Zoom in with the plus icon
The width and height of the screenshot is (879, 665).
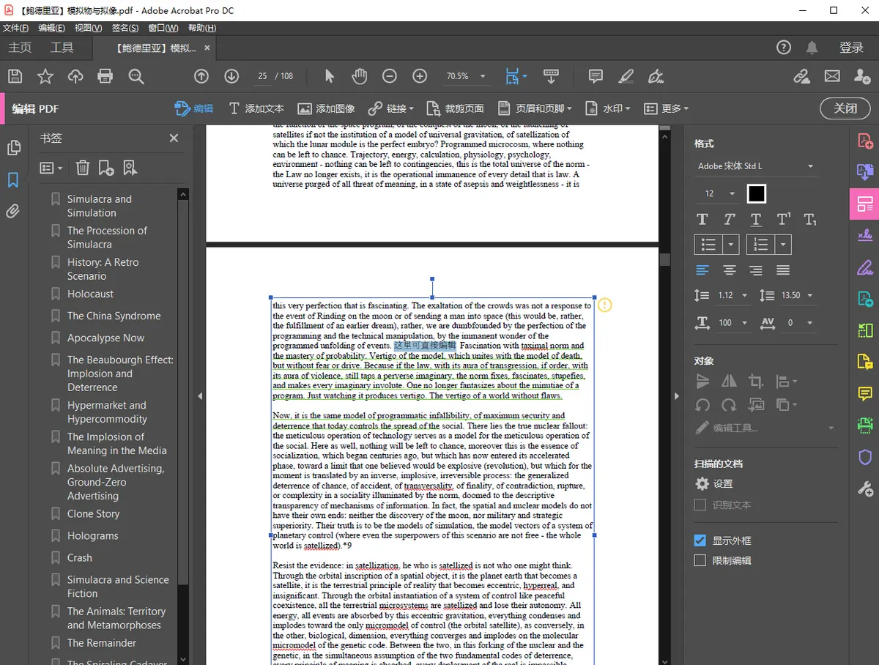click(x=420, y=76)
